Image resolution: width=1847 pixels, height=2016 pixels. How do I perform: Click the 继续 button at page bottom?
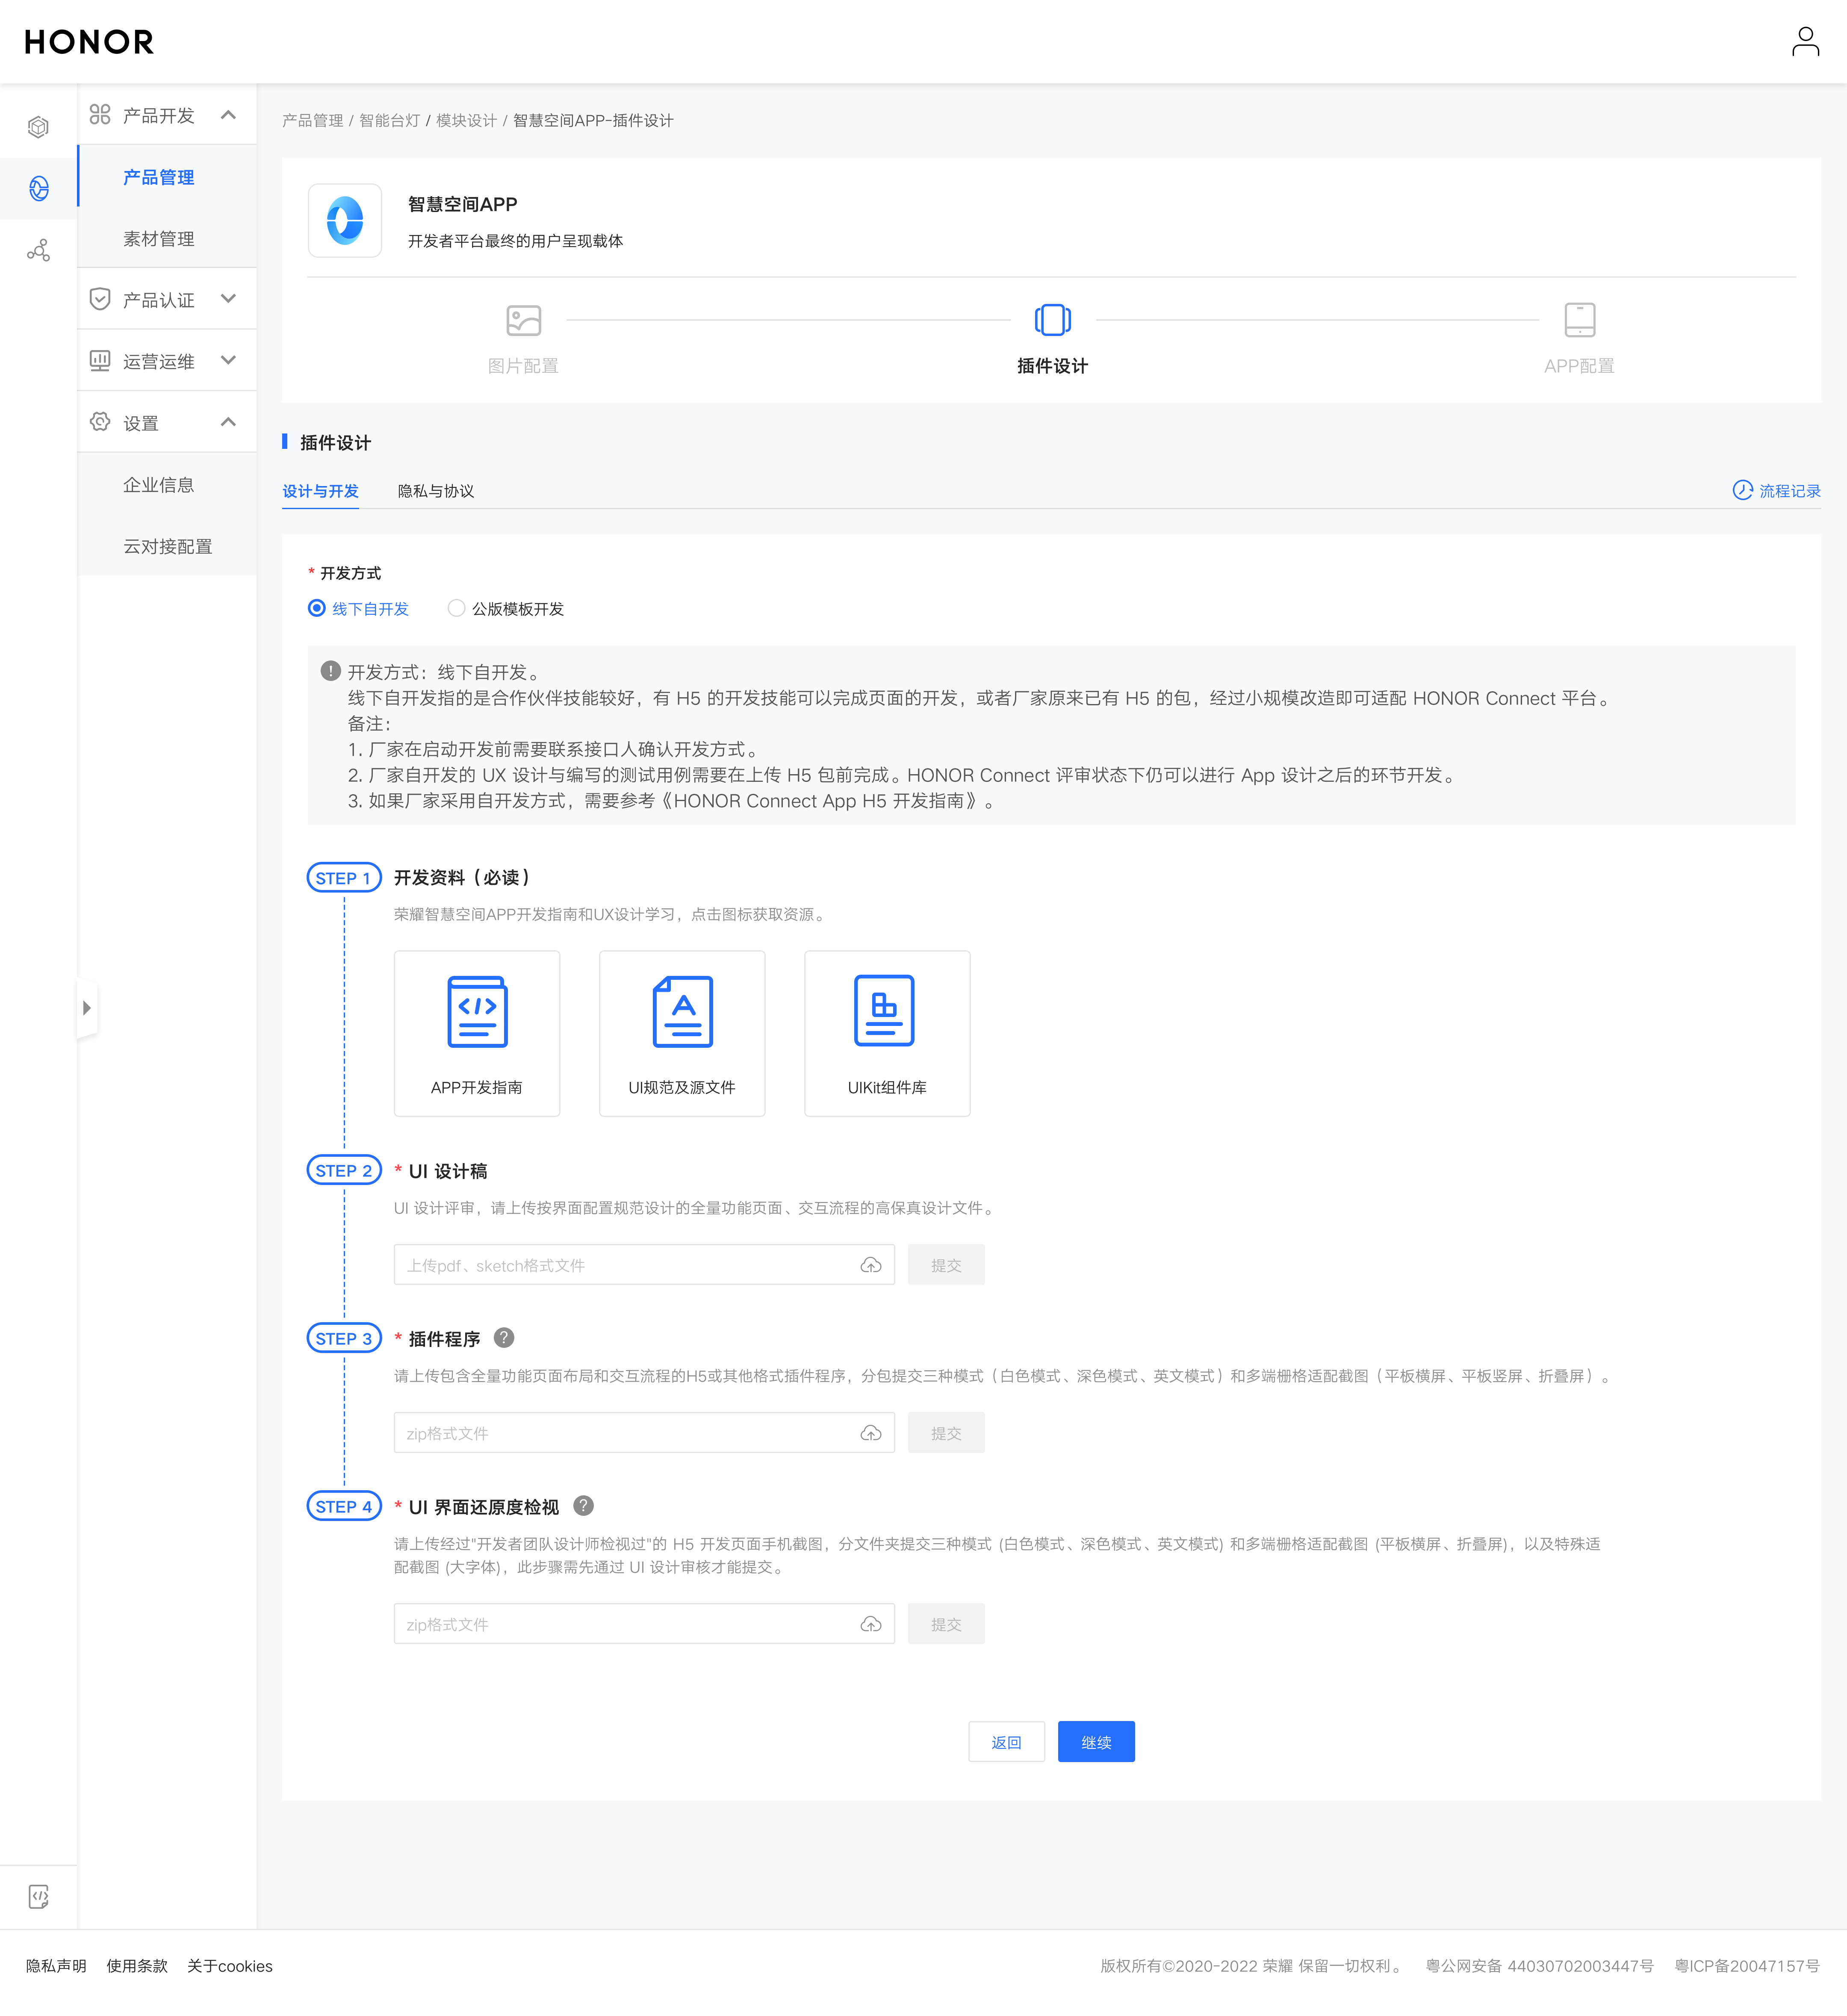pyautogui.click(x=1096, y=1741)
